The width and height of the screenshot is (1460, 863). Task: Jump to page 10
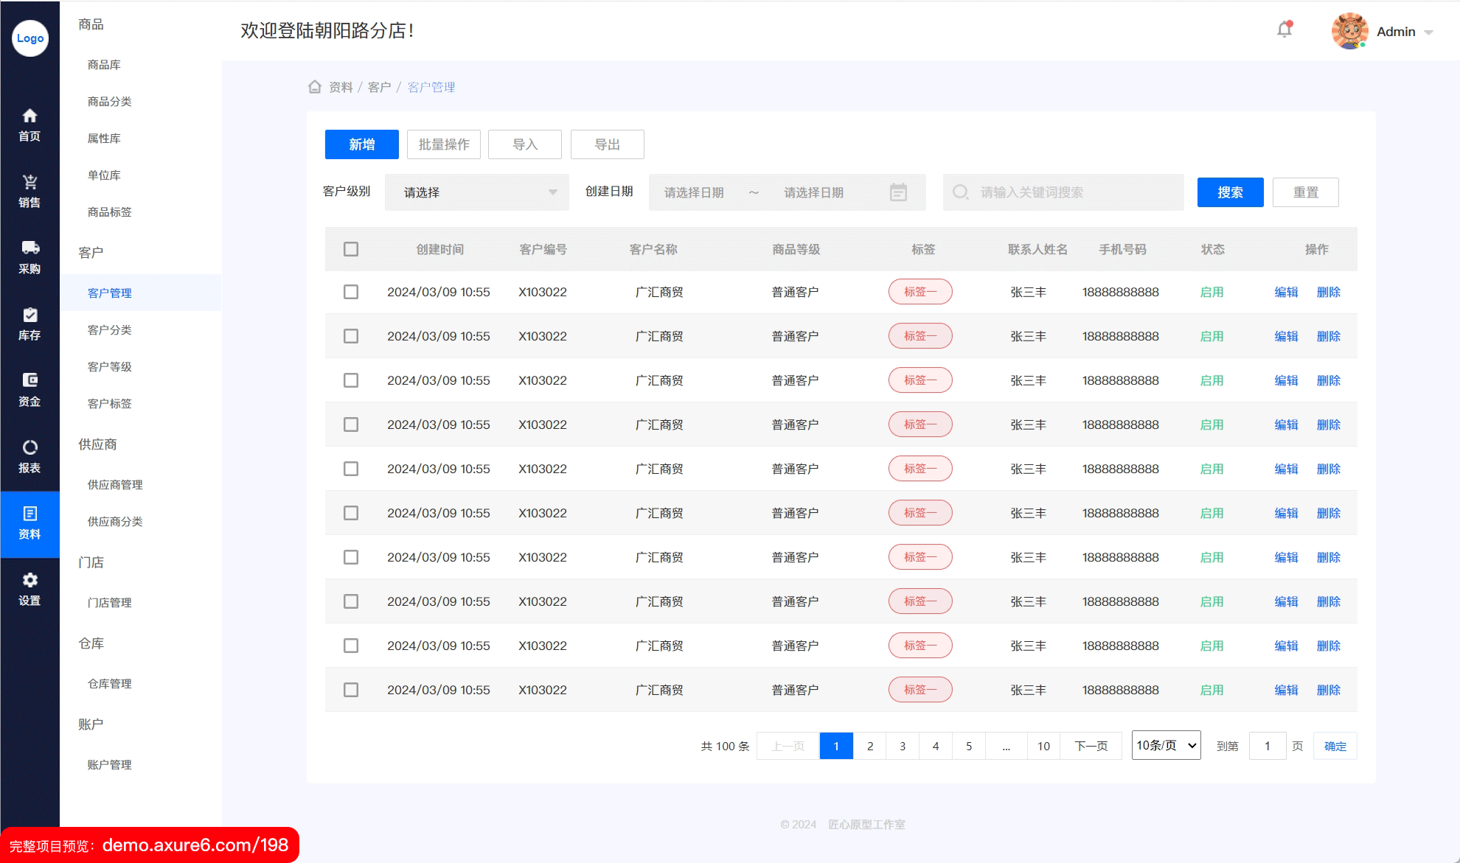1043,746
